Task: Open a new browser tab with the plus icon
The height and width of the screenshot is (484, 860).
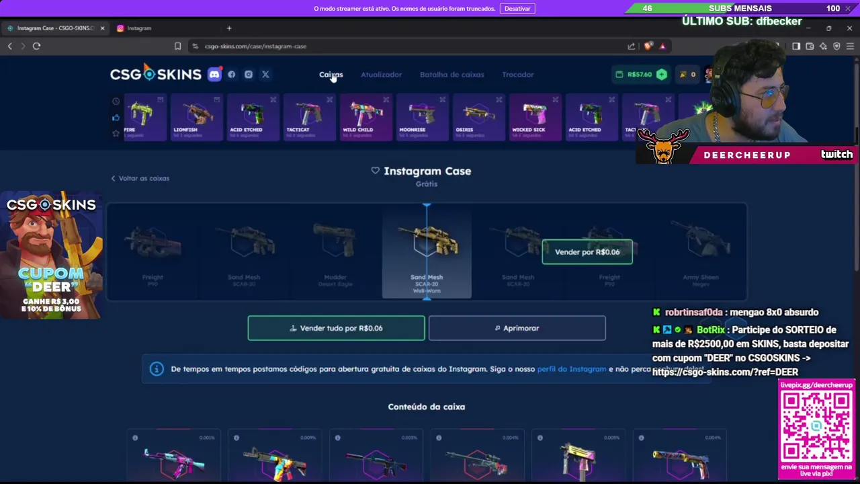Action: coord(229,28)
